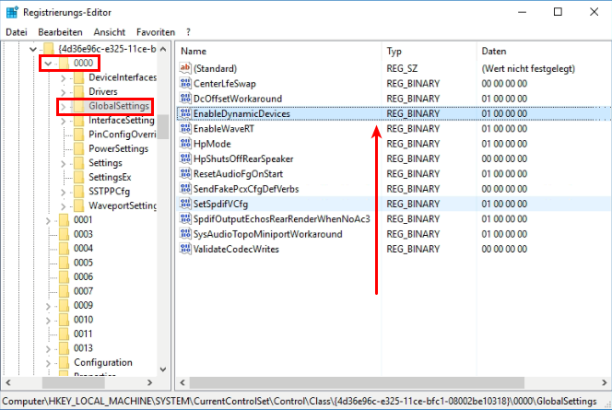Viewport: 612px width, 410px height.
Task: Select the GlobalSettings key
Action: coord(119,106)
